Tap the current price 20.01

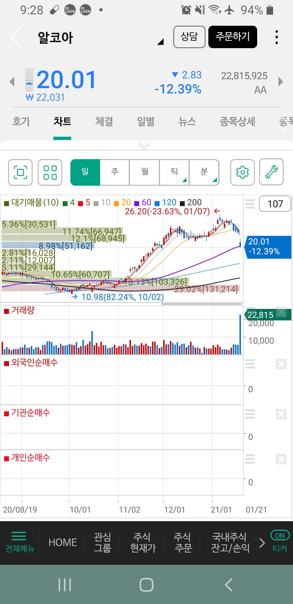67,80
